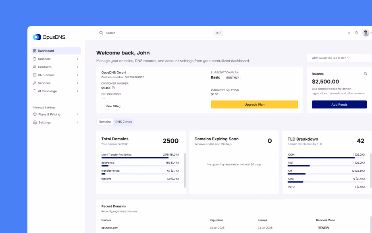Refresh the balance
This screenshot has height=233, width=372.
[366, 73]
